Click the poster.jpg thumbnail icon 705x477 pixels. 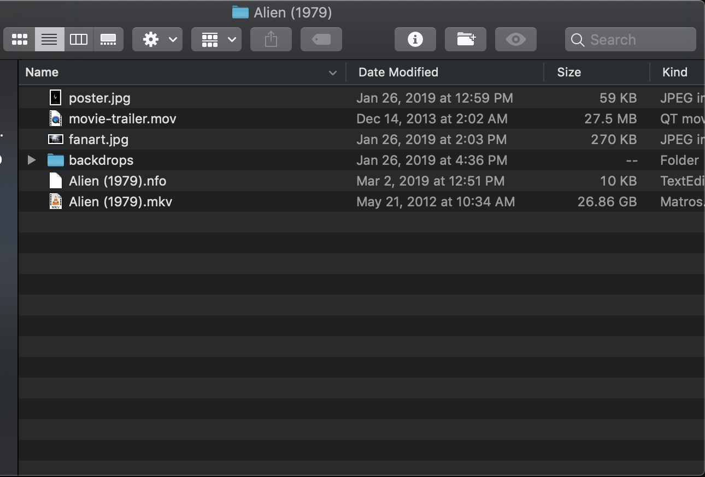[x=55, y=97]
